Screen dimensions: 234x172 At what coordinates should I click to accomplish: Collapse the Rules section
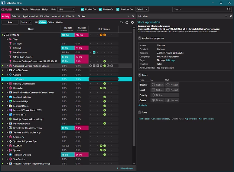click(x=139, y=75)
